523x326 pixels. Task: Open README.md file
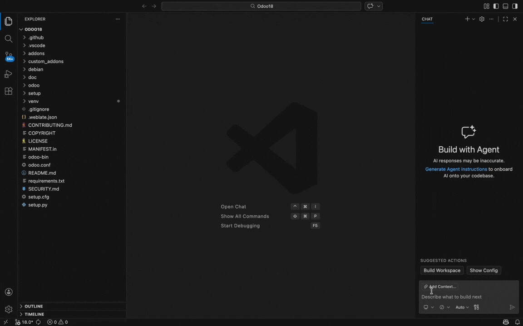[x=72, y=173]
